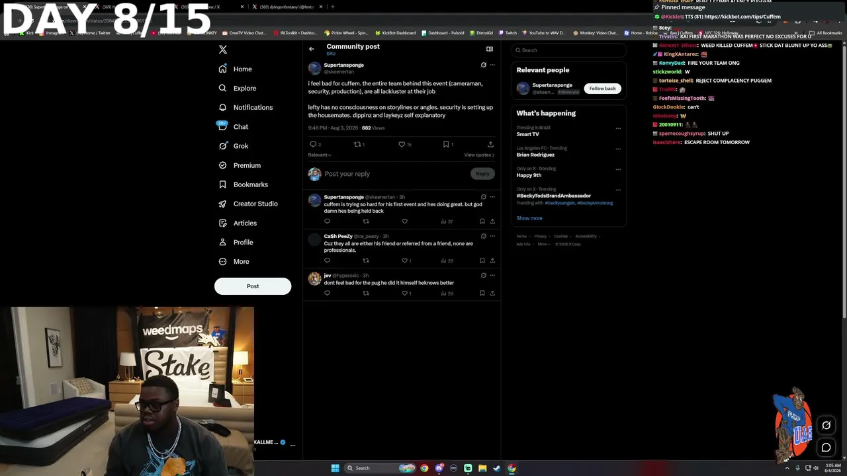Click the Grok icon on jev's reply

tap(483, 275)
